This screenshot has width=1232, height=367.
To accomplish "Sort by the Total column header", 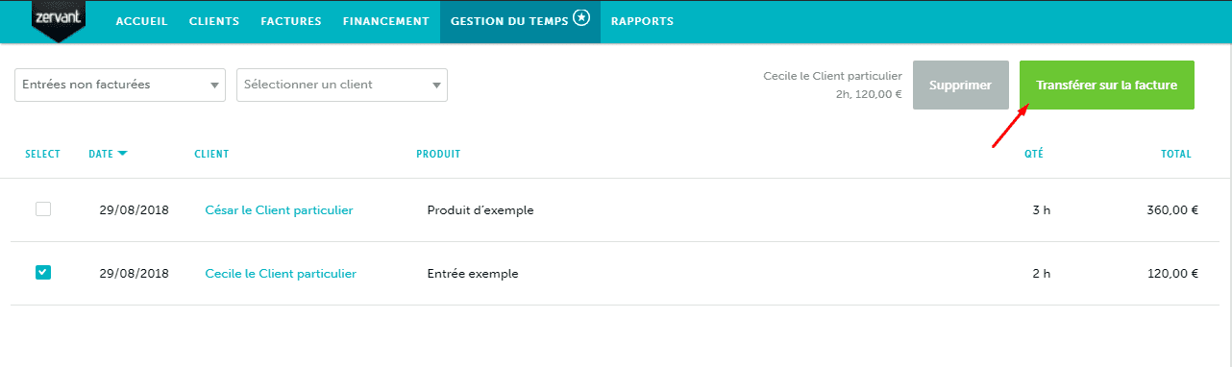I will click(1175, 154).
